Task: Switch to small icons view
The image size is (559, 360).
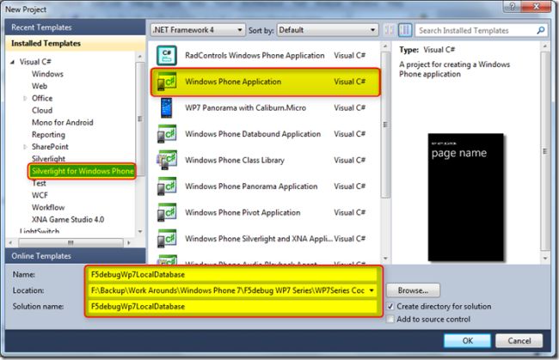Action: pyautogui.click(x=390, y=30)
